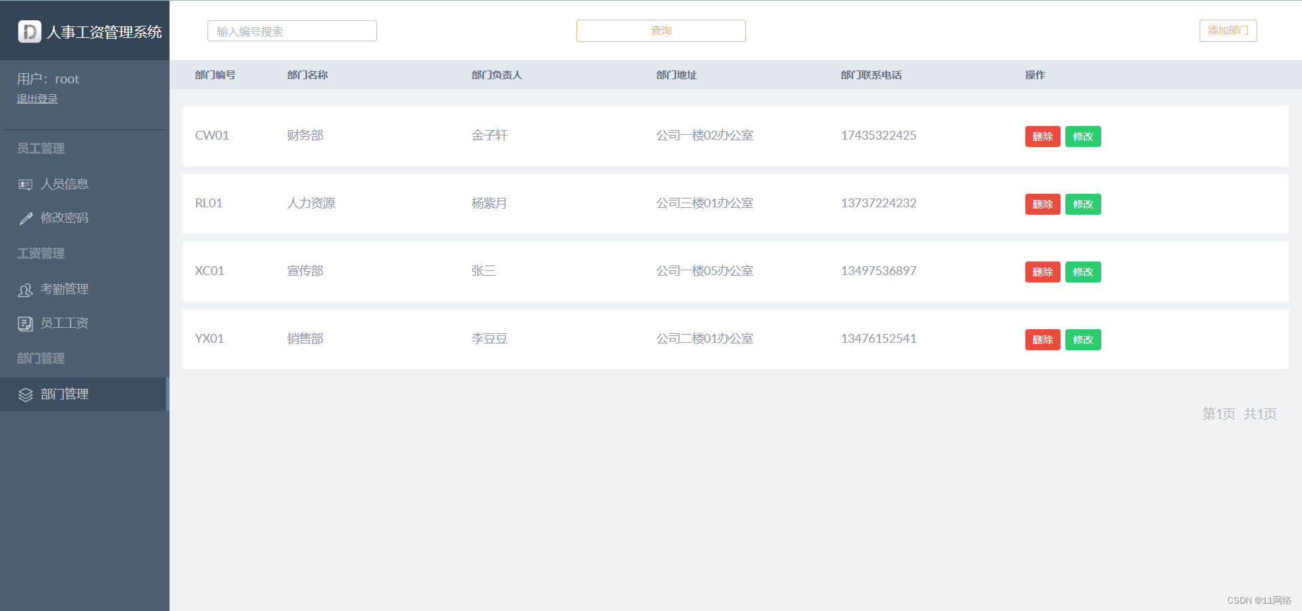
Task: Click the 部门联系电话 column header
Action: (x=871, y=75)
